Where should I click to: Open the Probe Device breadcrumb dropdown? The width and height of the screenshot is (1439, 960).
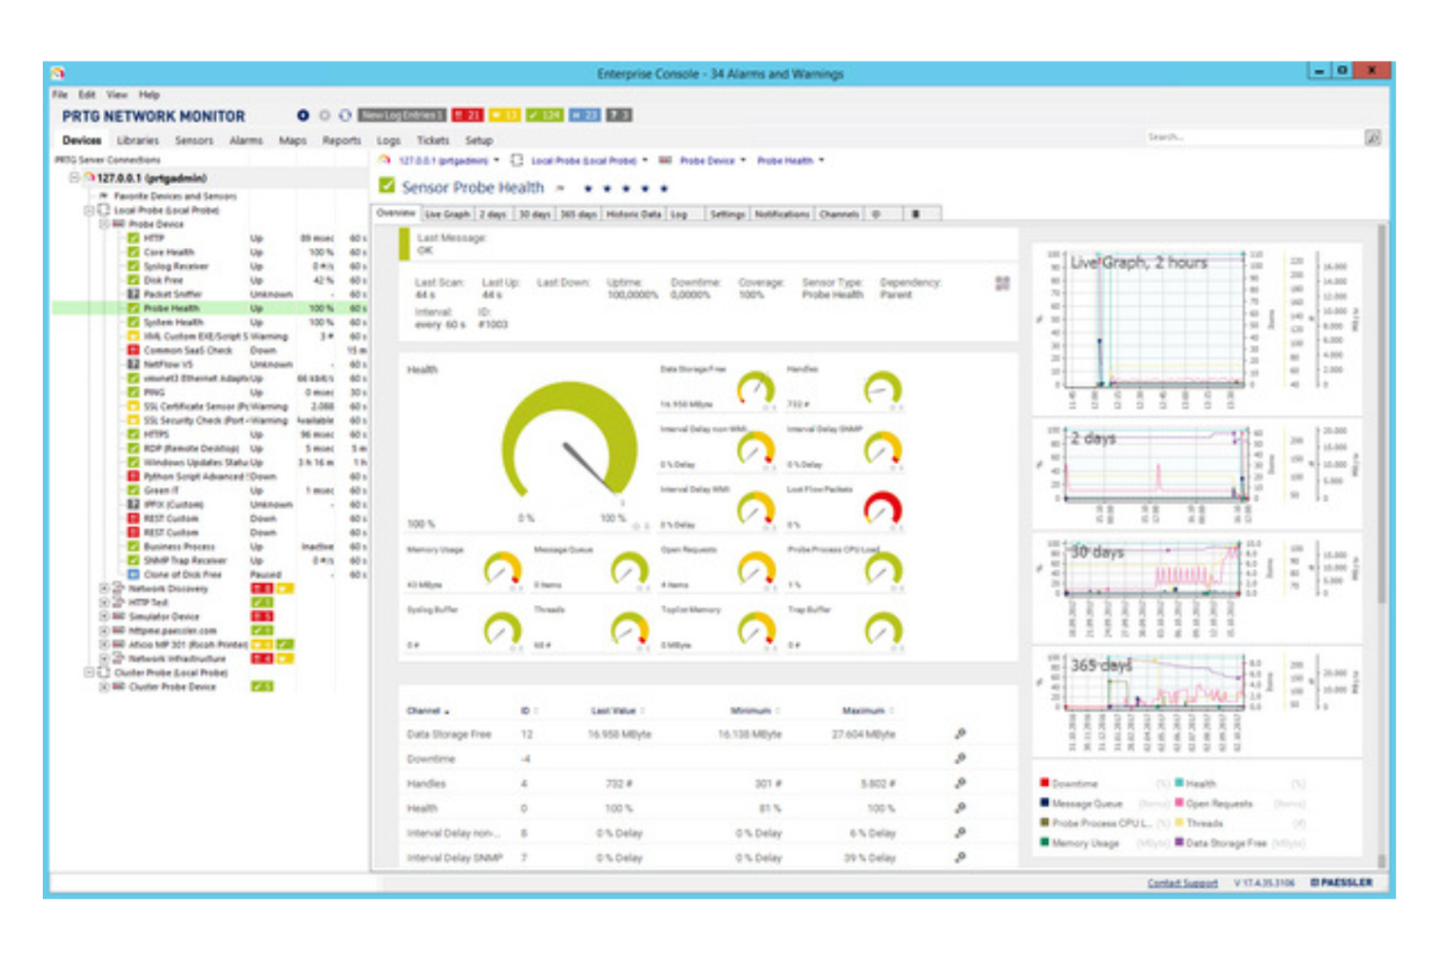(744, 160)
